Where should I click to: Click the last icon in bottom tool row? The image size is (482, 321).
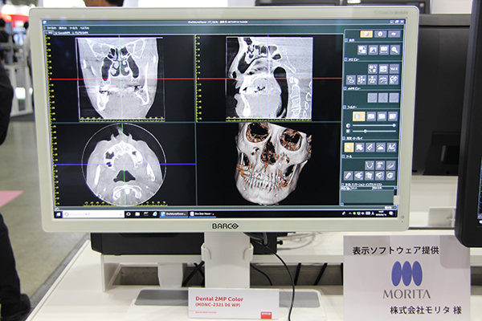[x=390, y=175]
